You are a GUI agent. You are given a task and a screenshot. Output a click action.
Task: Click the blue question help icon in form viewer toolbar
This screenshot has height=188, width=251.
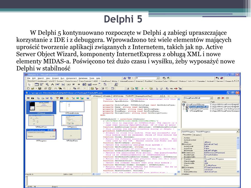pyautogui.click(x=88, y=98)
